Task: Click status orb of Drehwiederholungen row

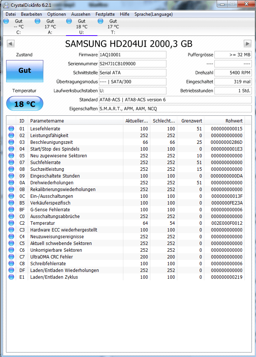Action: coord(11,182)
